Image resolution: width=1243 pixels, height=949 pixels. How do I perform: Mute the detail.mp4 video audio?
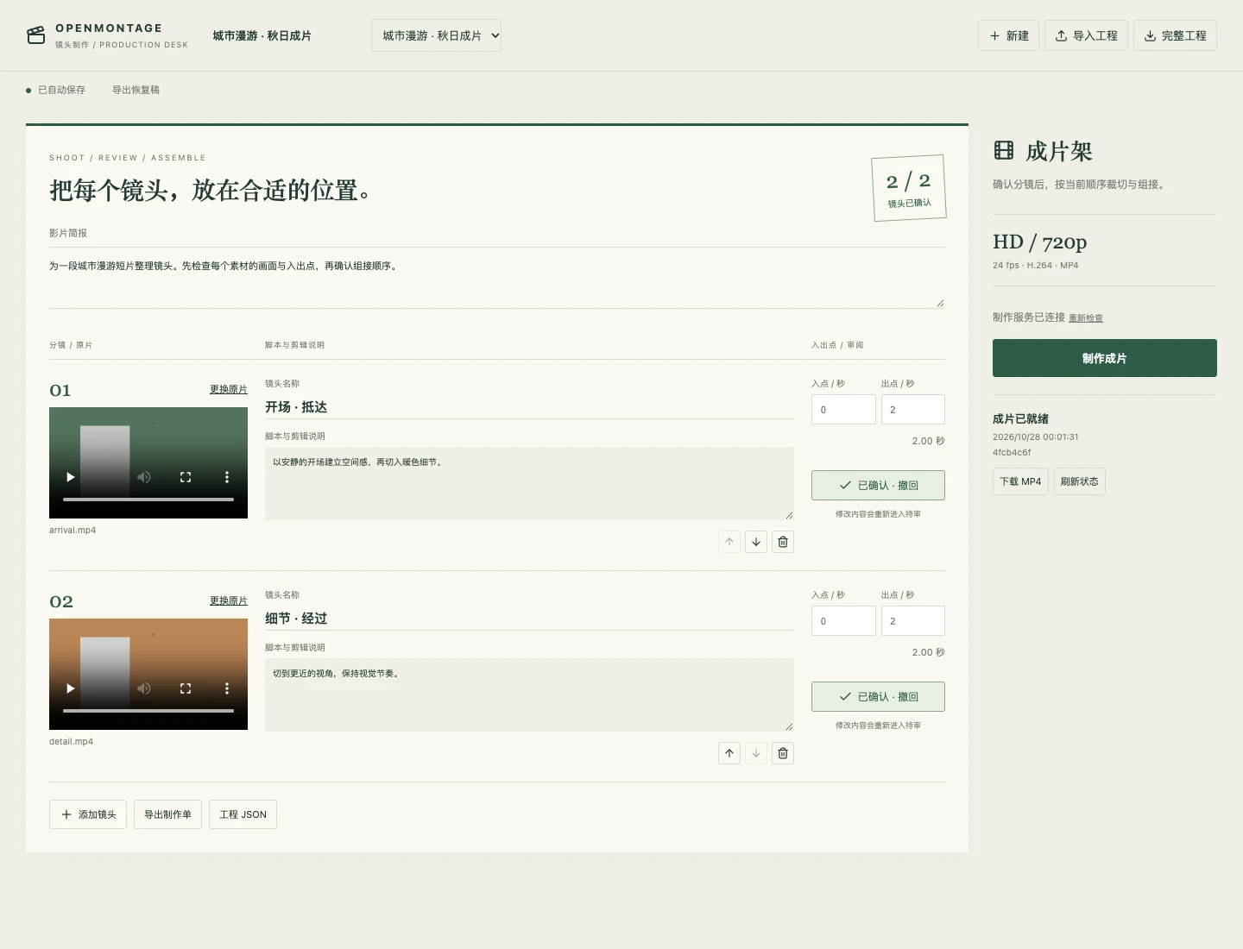144,688
